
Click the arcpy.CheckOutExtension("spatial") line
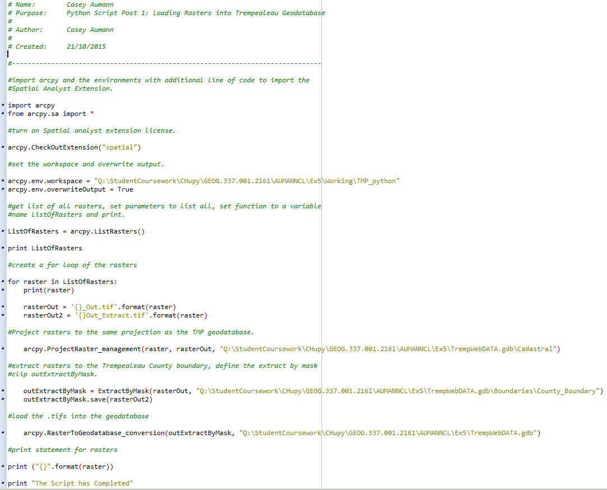74,147
